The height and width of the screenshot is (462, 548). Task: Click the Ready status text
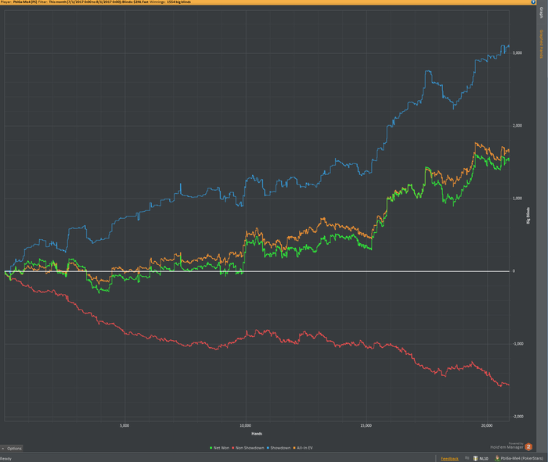tap(6, 459)
